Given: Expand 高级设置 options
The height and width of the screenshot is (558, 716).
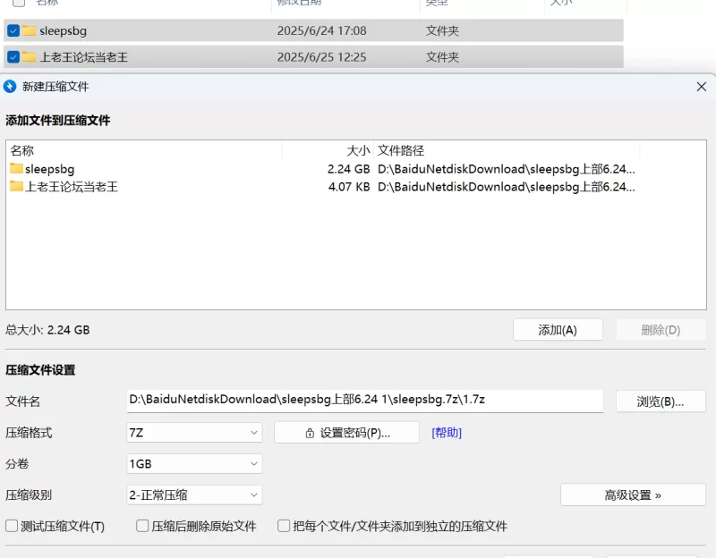Looking at the screenshot, I should pos(633,495).
